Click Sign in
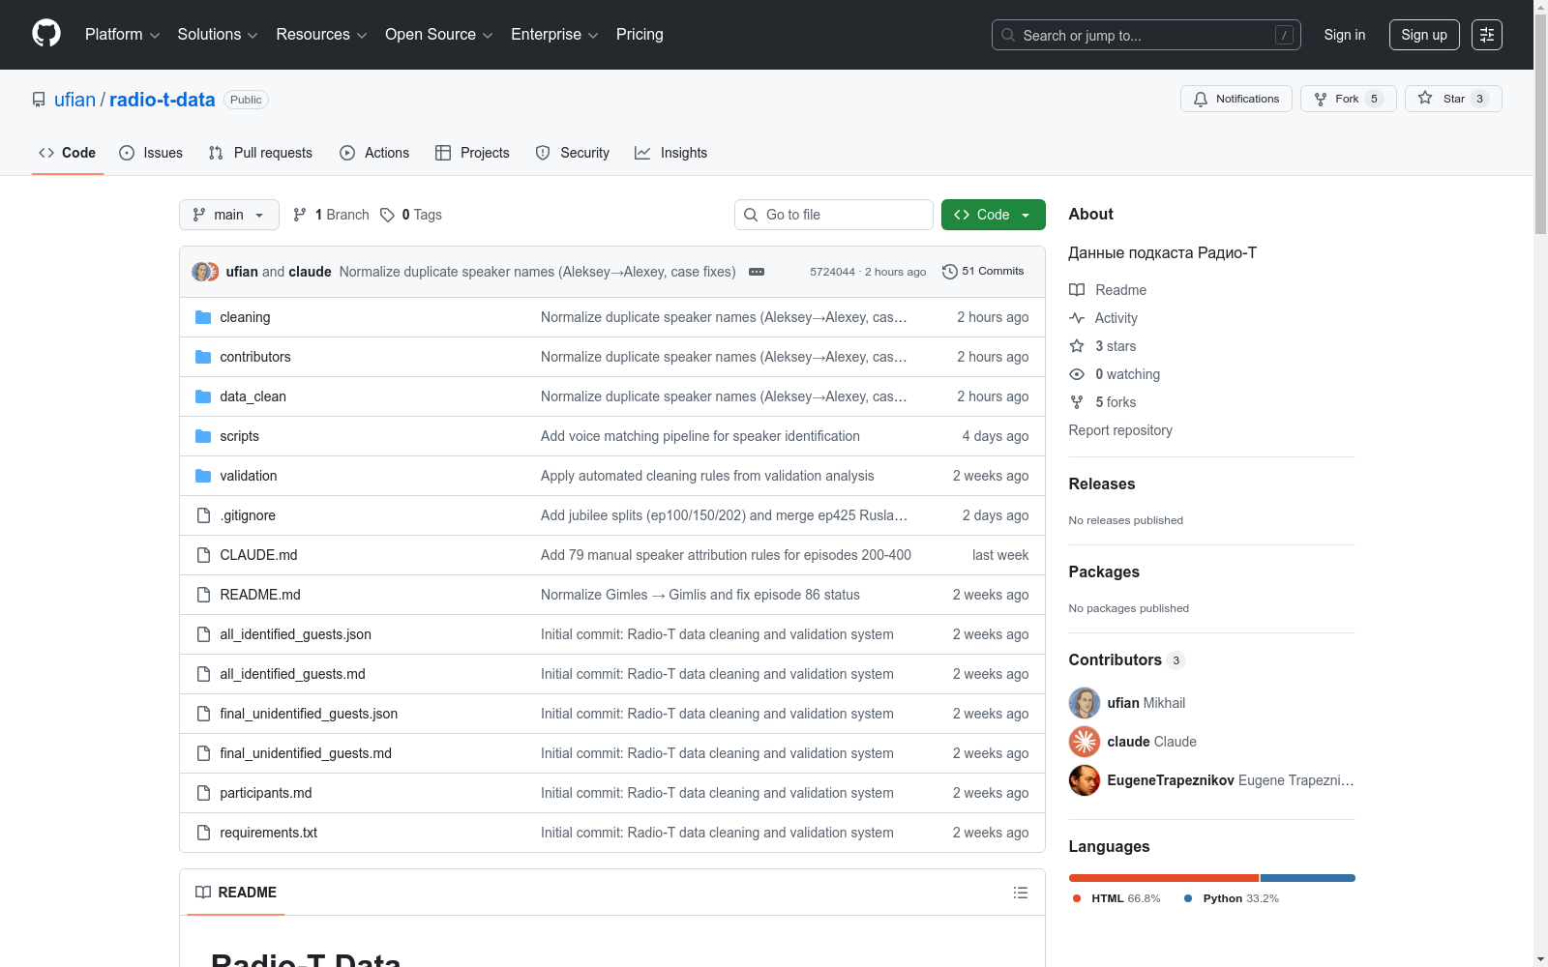 [1345, 35]
